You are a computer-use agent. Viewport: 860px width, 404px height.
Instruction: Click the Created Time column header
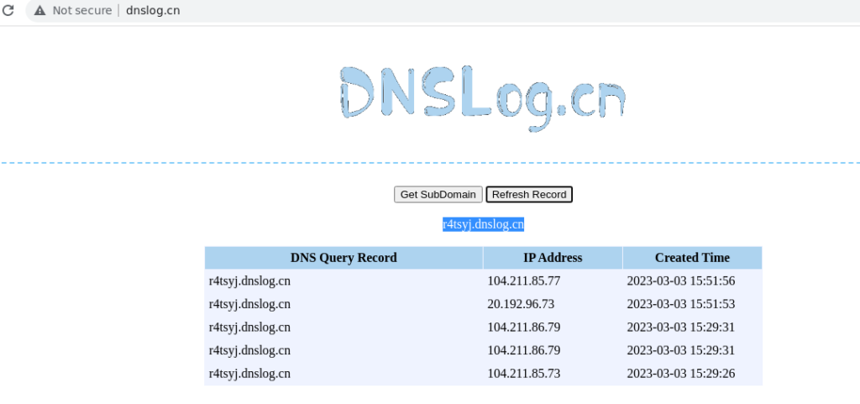(692, 258)
